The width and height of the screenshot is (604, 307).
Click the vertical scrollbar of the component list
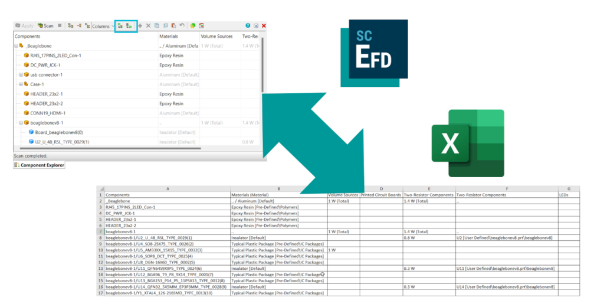pyautogui.click(x=262, y=65)
